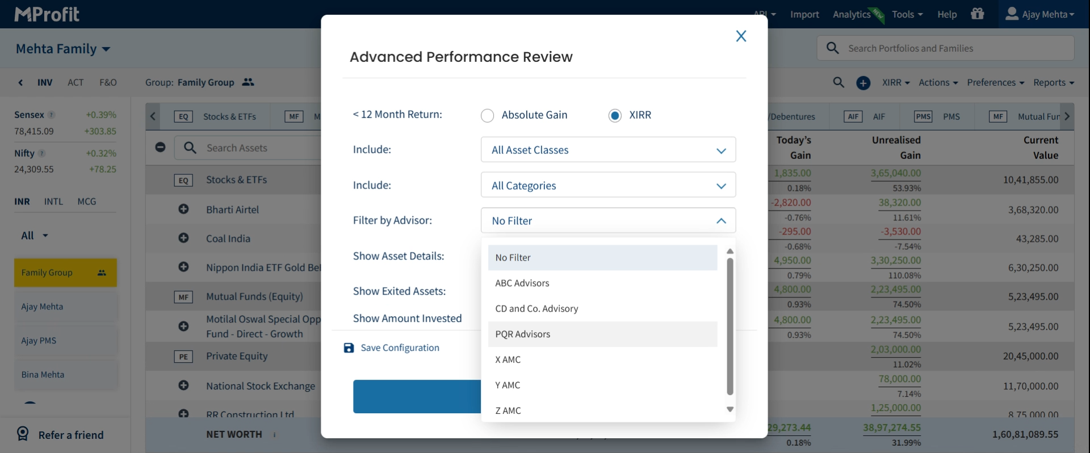Open the All Asset Classes dropdown
The height and width of the screenshot is (453, 1090).
click(608, 150)
